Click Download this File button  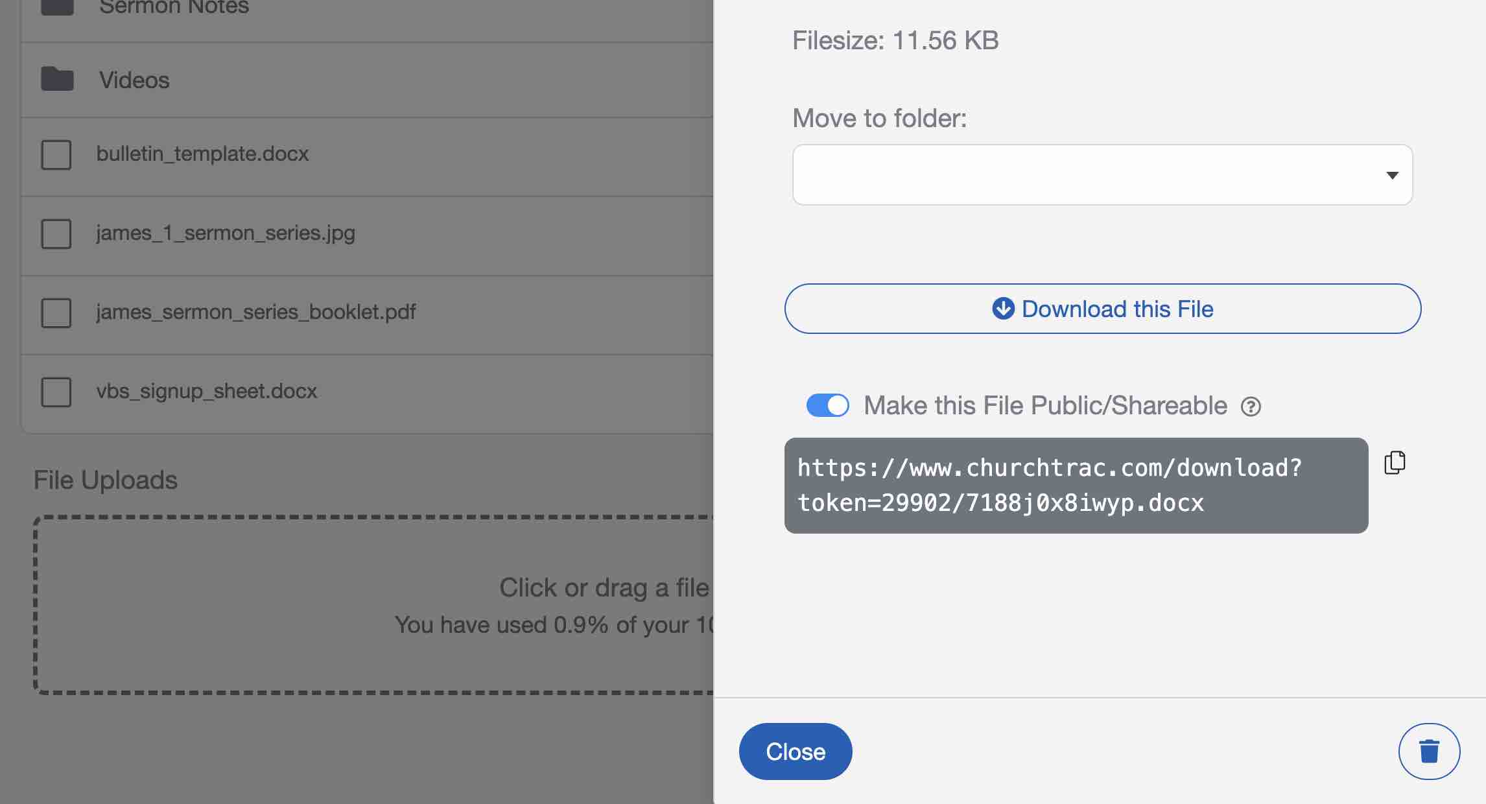(1102, 309)
